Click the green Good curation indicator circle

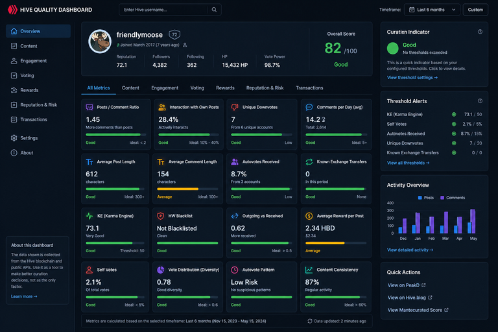[x=392, y=48]
